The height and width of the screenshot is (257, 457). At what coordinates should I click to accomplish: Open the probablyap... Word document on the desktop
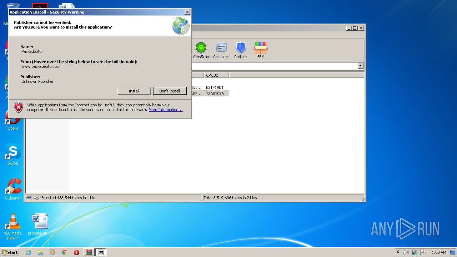tap(40, 224)
